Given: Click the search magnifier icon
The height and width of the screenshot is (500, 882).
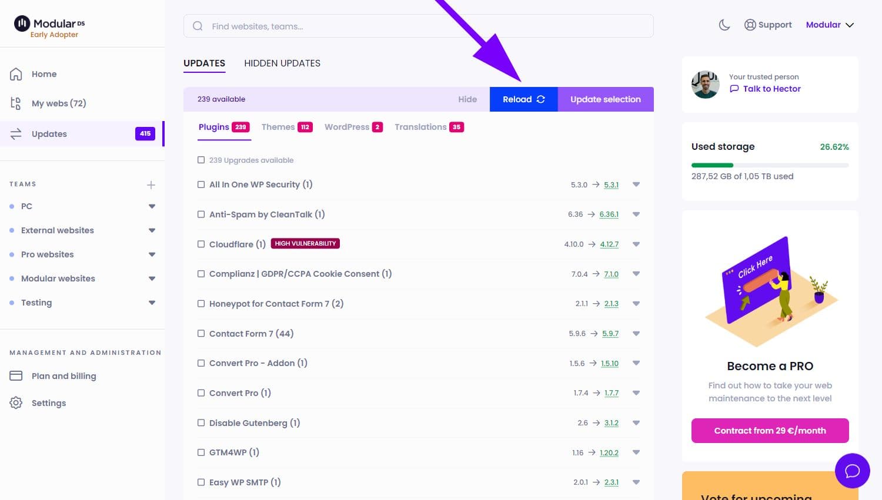Looking at the screenshot, I should [198, 26].
